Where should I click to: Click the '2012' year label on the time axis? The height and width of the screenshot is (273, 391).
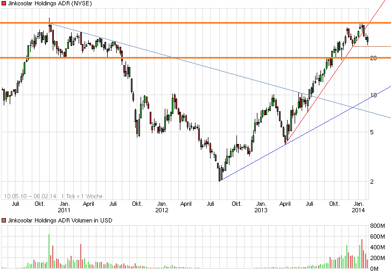(162, 210)
